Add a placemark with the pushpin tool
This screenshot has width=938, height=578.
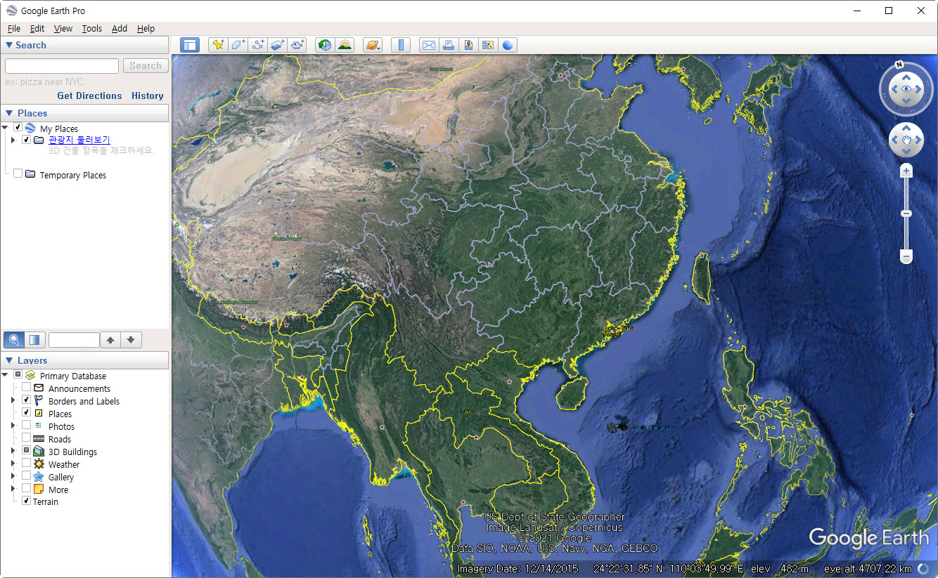219,45
